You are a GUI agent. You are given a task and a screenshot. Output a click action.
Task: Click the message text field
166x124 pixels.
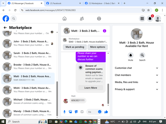(92, 112)
